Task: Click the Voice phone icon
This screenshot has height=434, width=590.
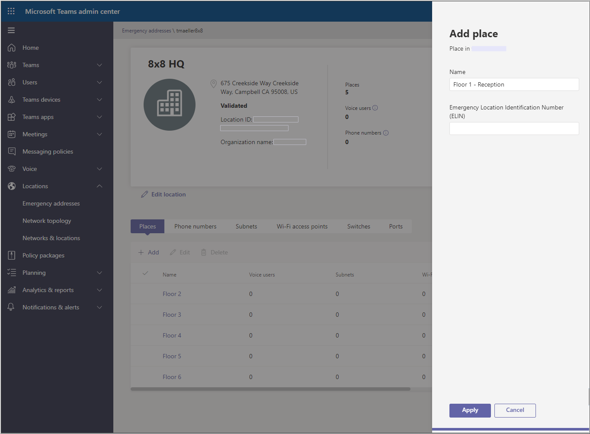Action: [12, 169]
